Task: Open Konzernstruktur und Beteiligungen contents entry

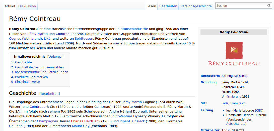Action: (x=41, y=72)
